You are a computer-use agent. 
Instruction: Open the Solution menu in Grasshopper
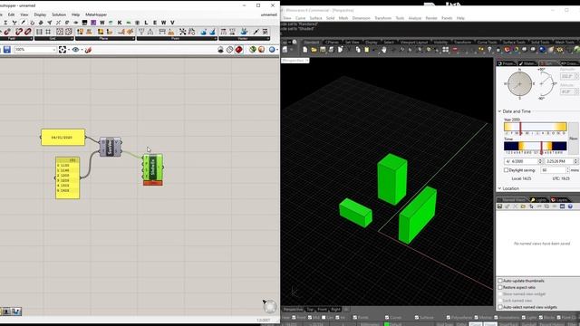(x=59, y=14)
